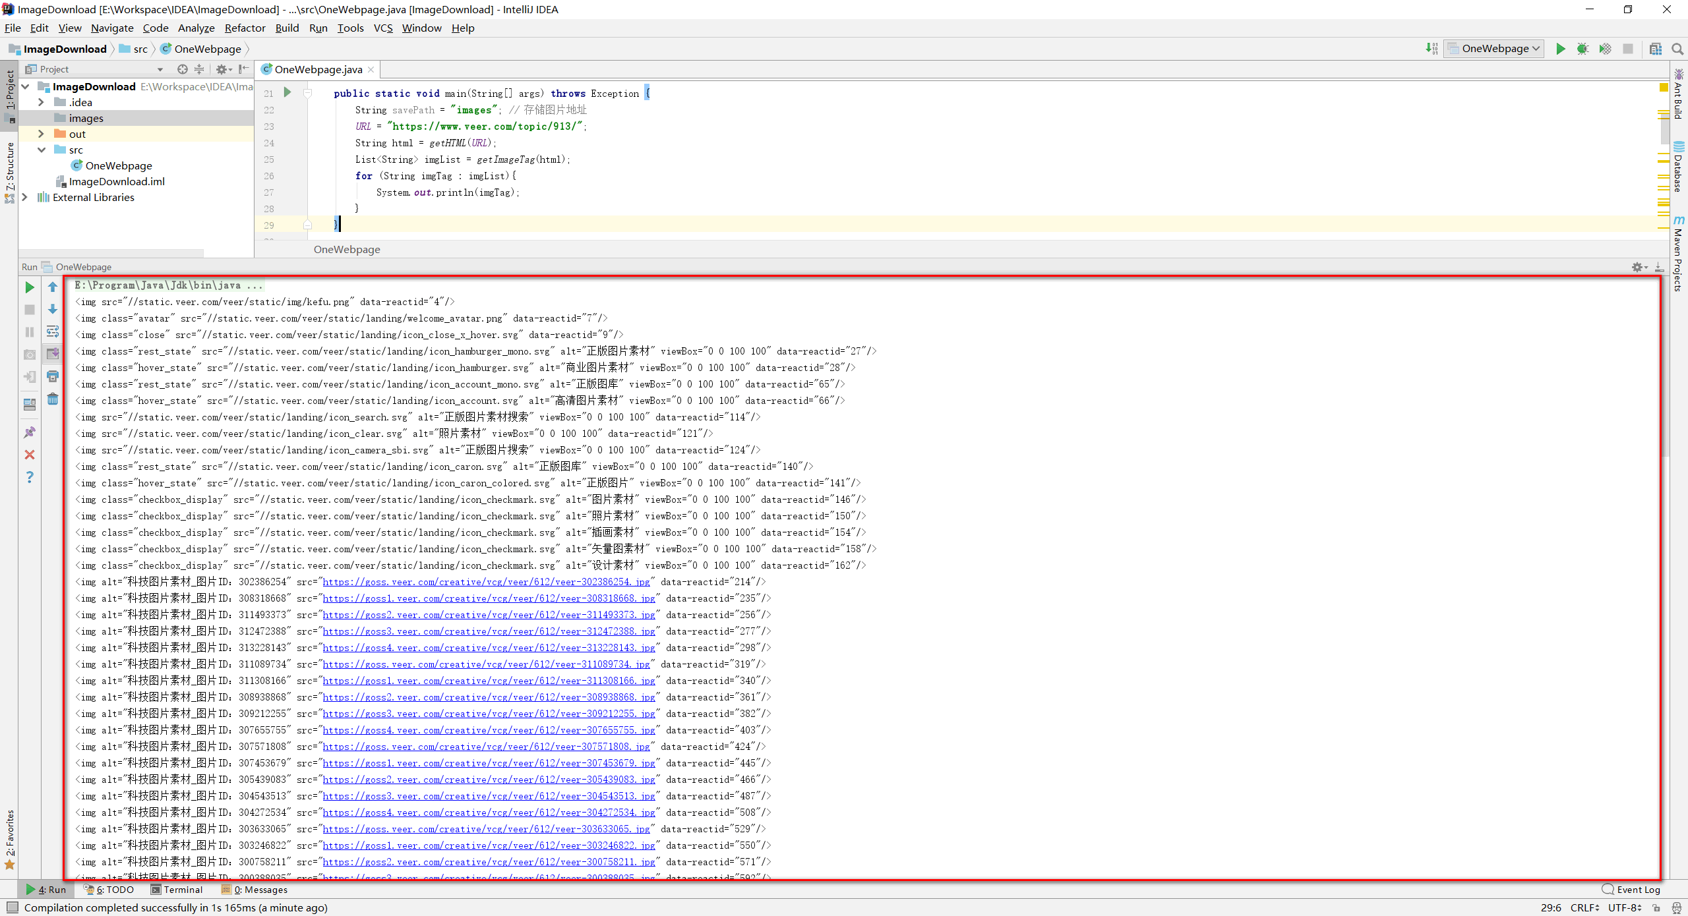
Task: Click yellow warning marker in editor stripe
Action: click(1663, 87)
